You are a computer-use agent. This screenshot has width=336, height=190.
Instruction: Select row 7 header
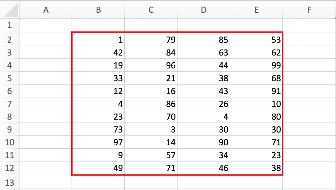pyautogui.click(x=10, y=104)
